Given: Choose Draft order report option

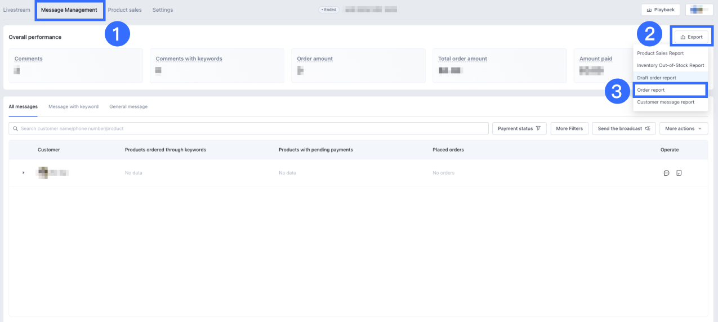Looking at the screenshot, I should pyautogui.click(x=657, y=78).
